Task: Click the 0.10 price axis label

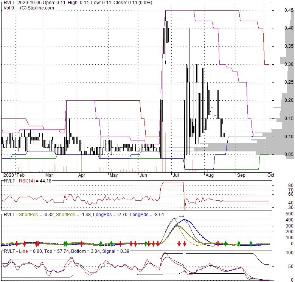Action: (289, 136)
